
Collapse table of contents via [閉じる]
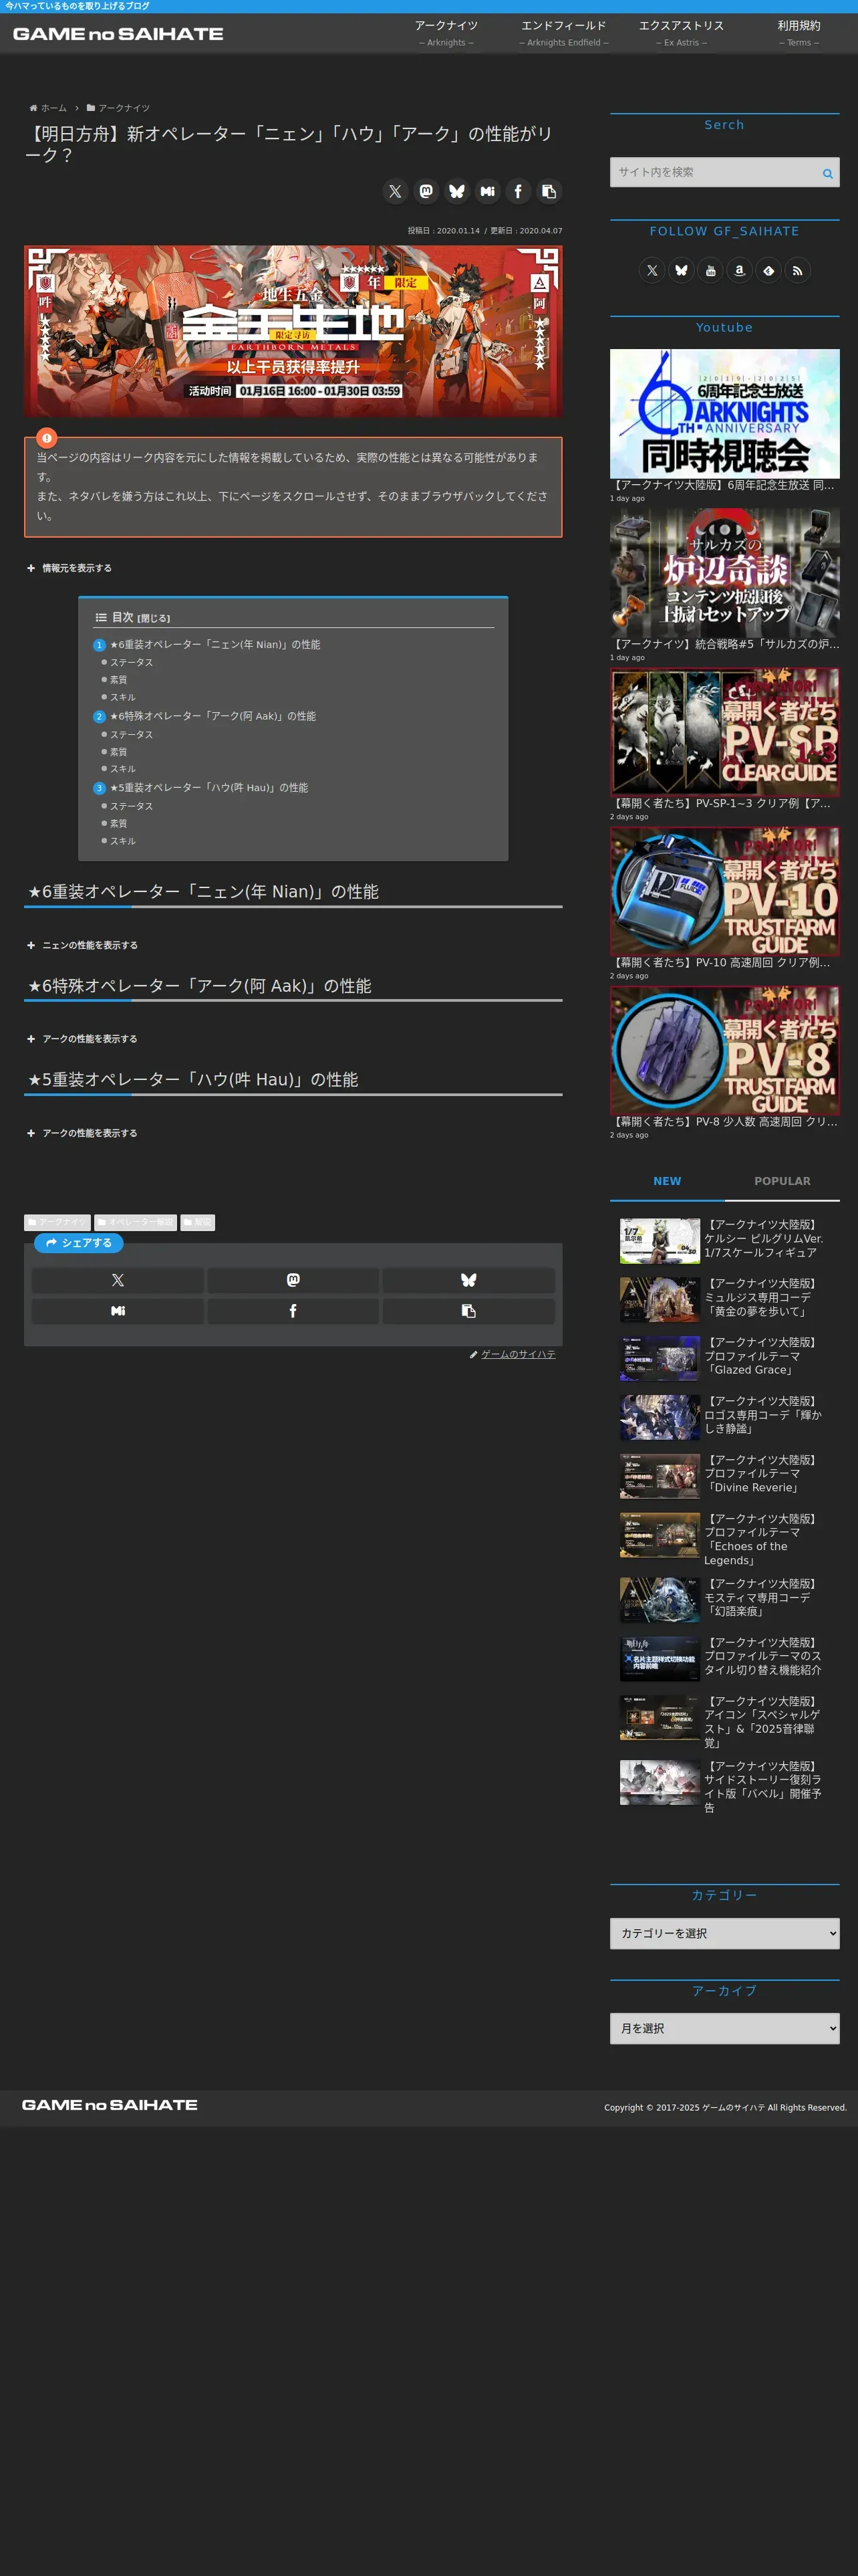pos(154,619)
